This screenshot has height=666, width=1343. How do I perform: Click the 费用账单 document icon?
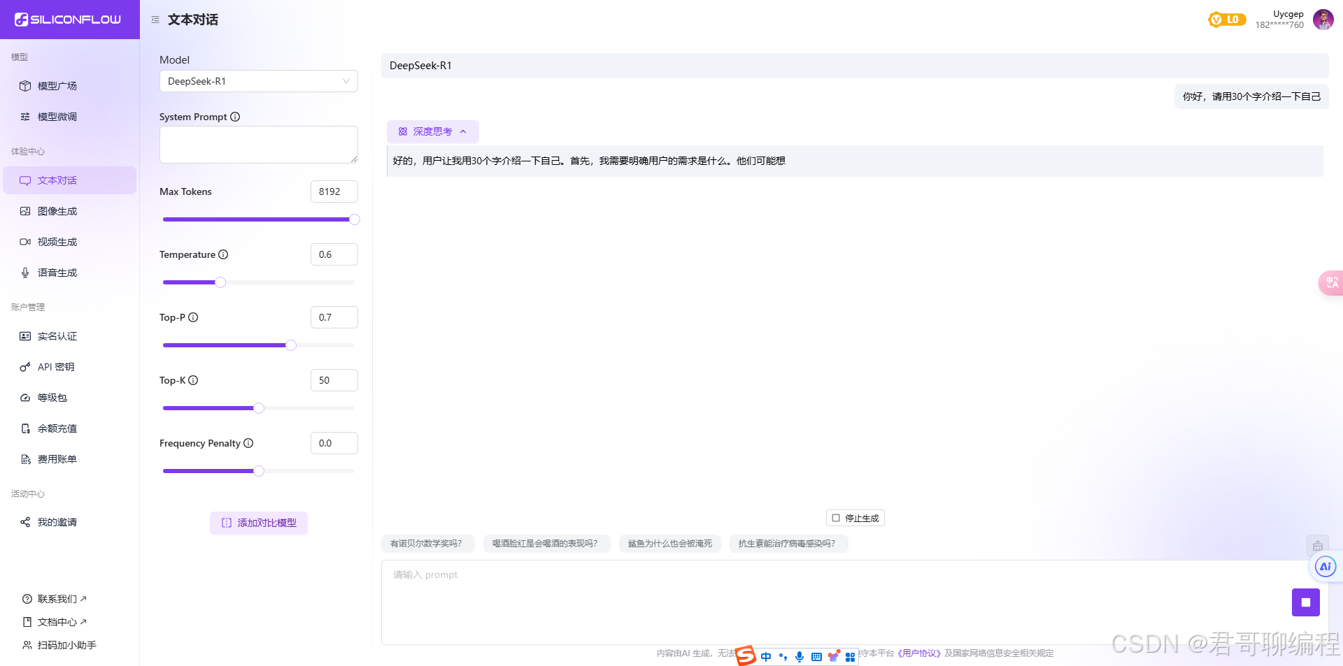coord(25,459)
